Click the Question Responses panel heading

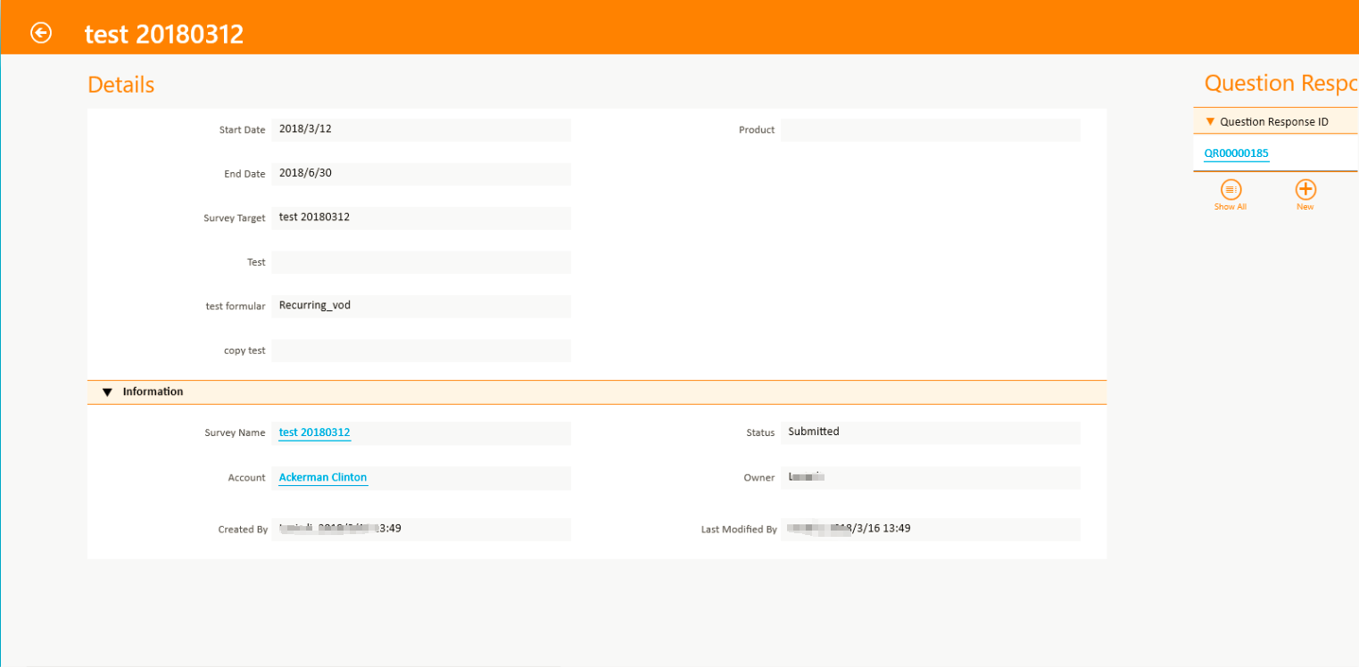click(1280, 84)
